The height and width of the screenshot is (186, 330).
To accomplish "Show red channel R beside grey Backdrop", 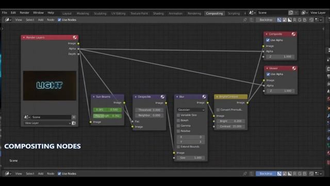I will point(294,20).
